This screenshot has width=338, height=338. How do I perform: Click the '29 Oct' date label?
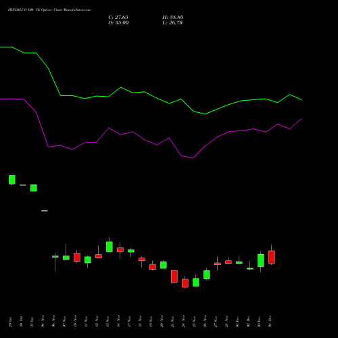pyautogui.click(x=10, y=322)
